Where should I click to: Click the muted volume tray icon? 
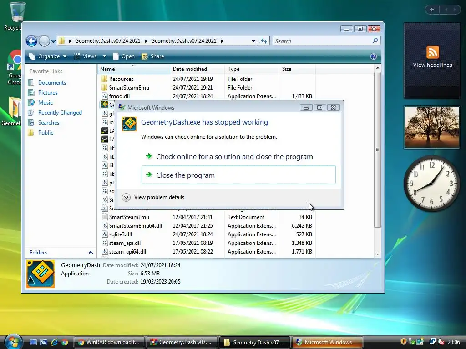441,342
